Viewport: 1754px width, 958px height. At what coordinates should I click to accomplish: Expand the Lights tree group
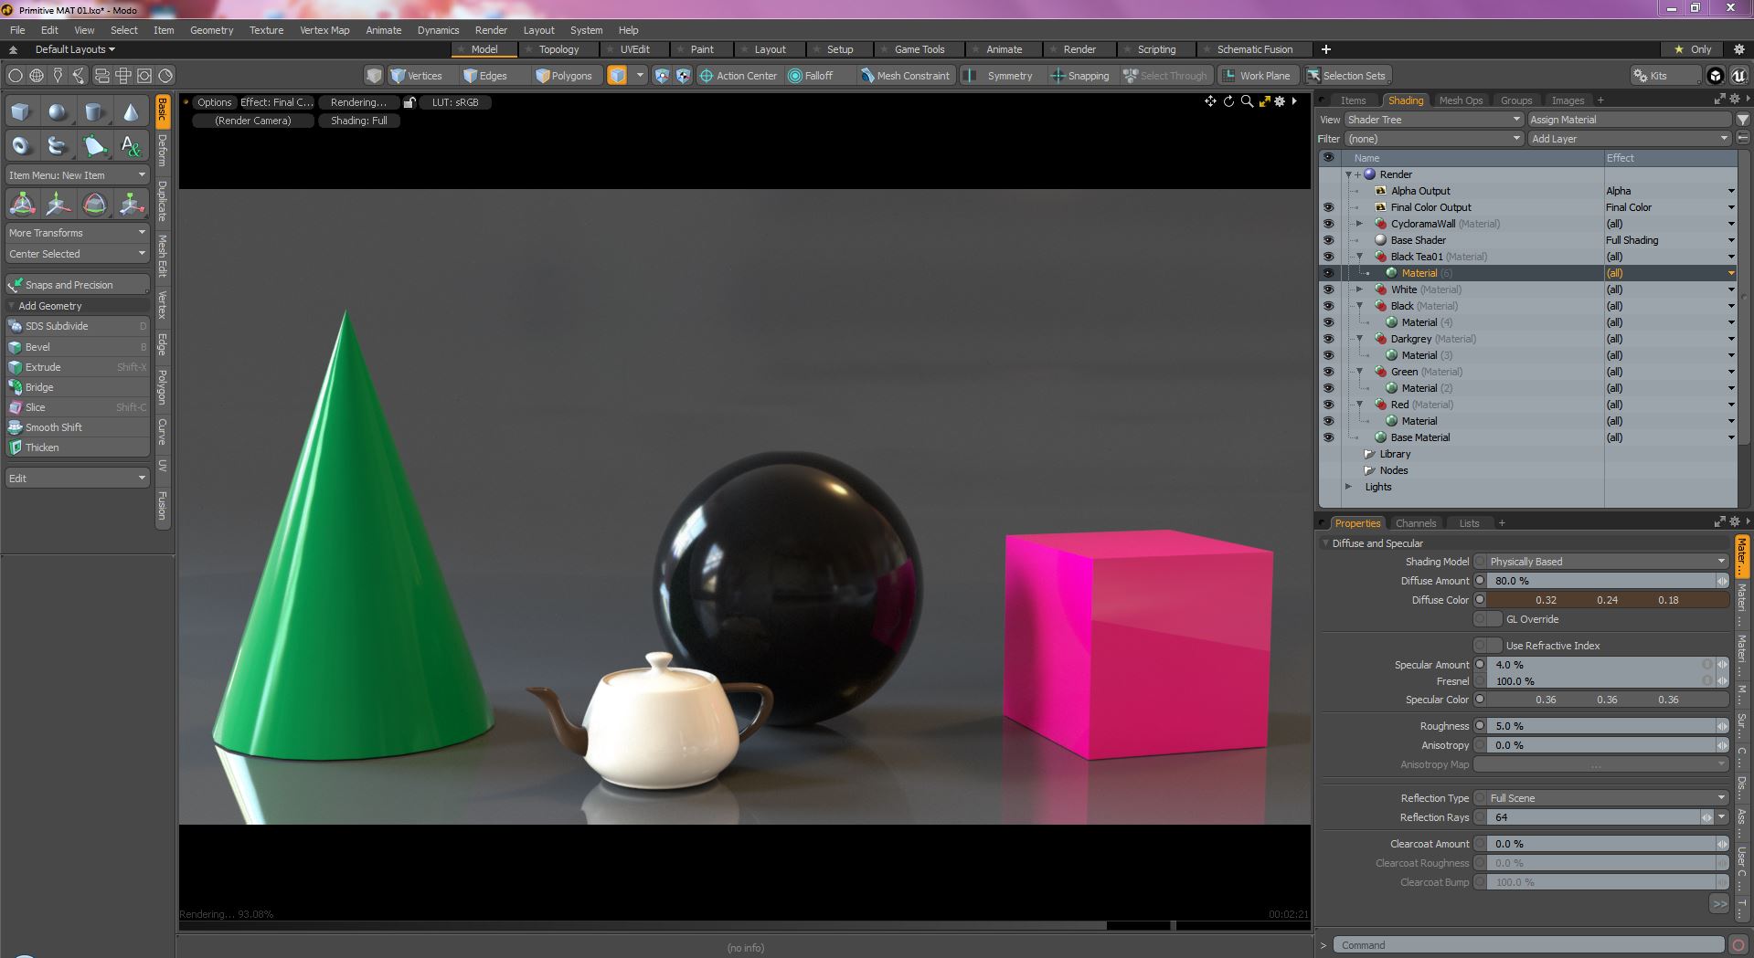point(1348,487)
